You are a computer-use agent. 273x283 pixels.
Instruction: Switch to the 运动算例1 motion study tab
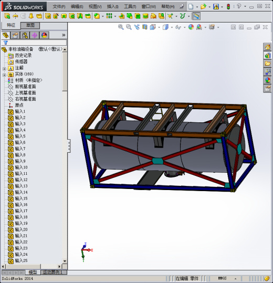point(54,272)
